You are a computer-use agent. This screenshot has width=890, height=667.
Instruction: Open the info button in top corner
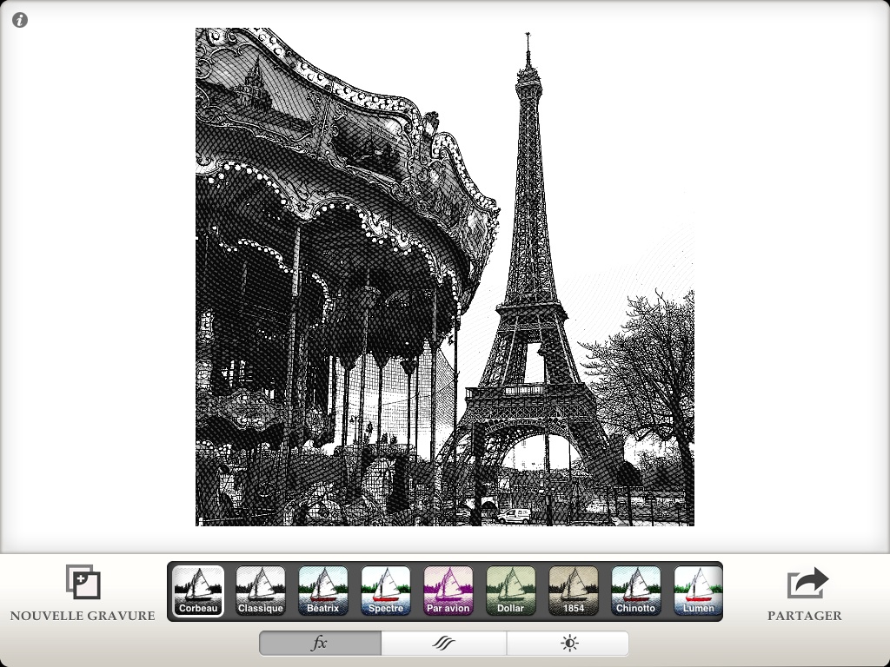(20, 20)
